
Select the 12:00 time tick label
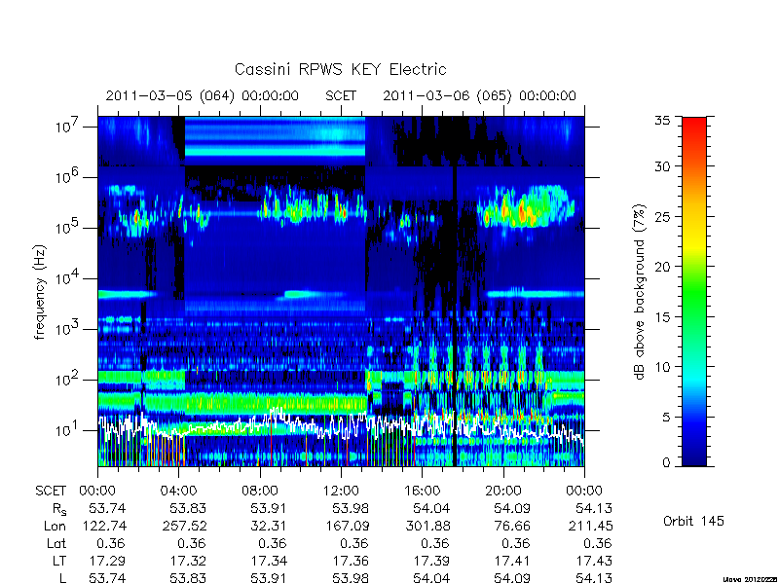tap(341, 492)
